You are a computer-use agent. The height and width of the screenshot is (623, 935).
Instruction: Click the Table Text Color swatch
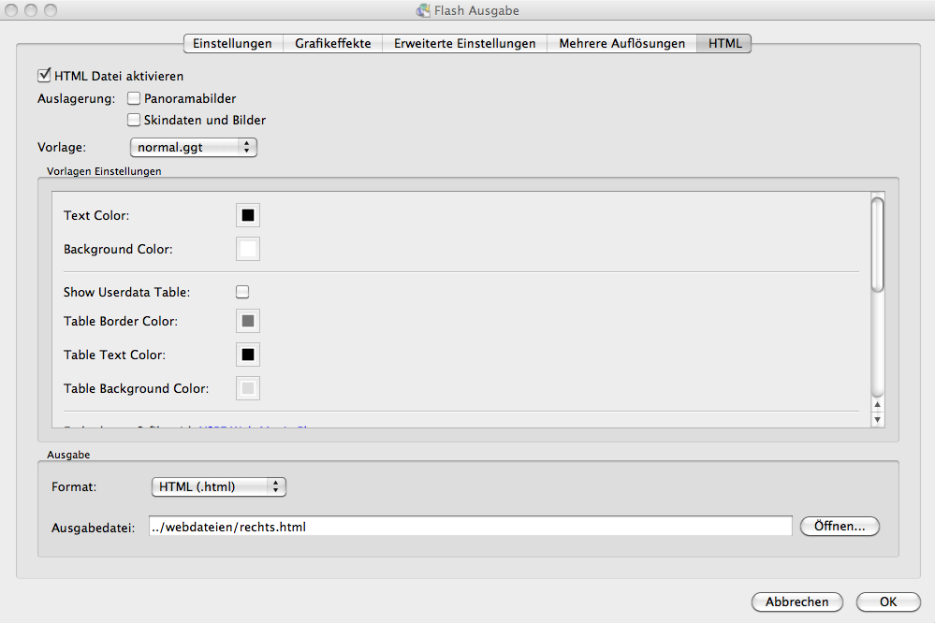point(248,355)
